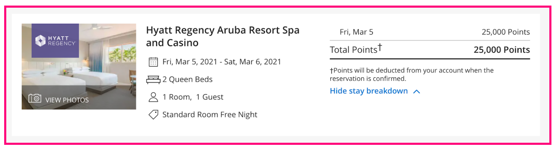Click the VIEW PHOTOS label

click(67, 100)
